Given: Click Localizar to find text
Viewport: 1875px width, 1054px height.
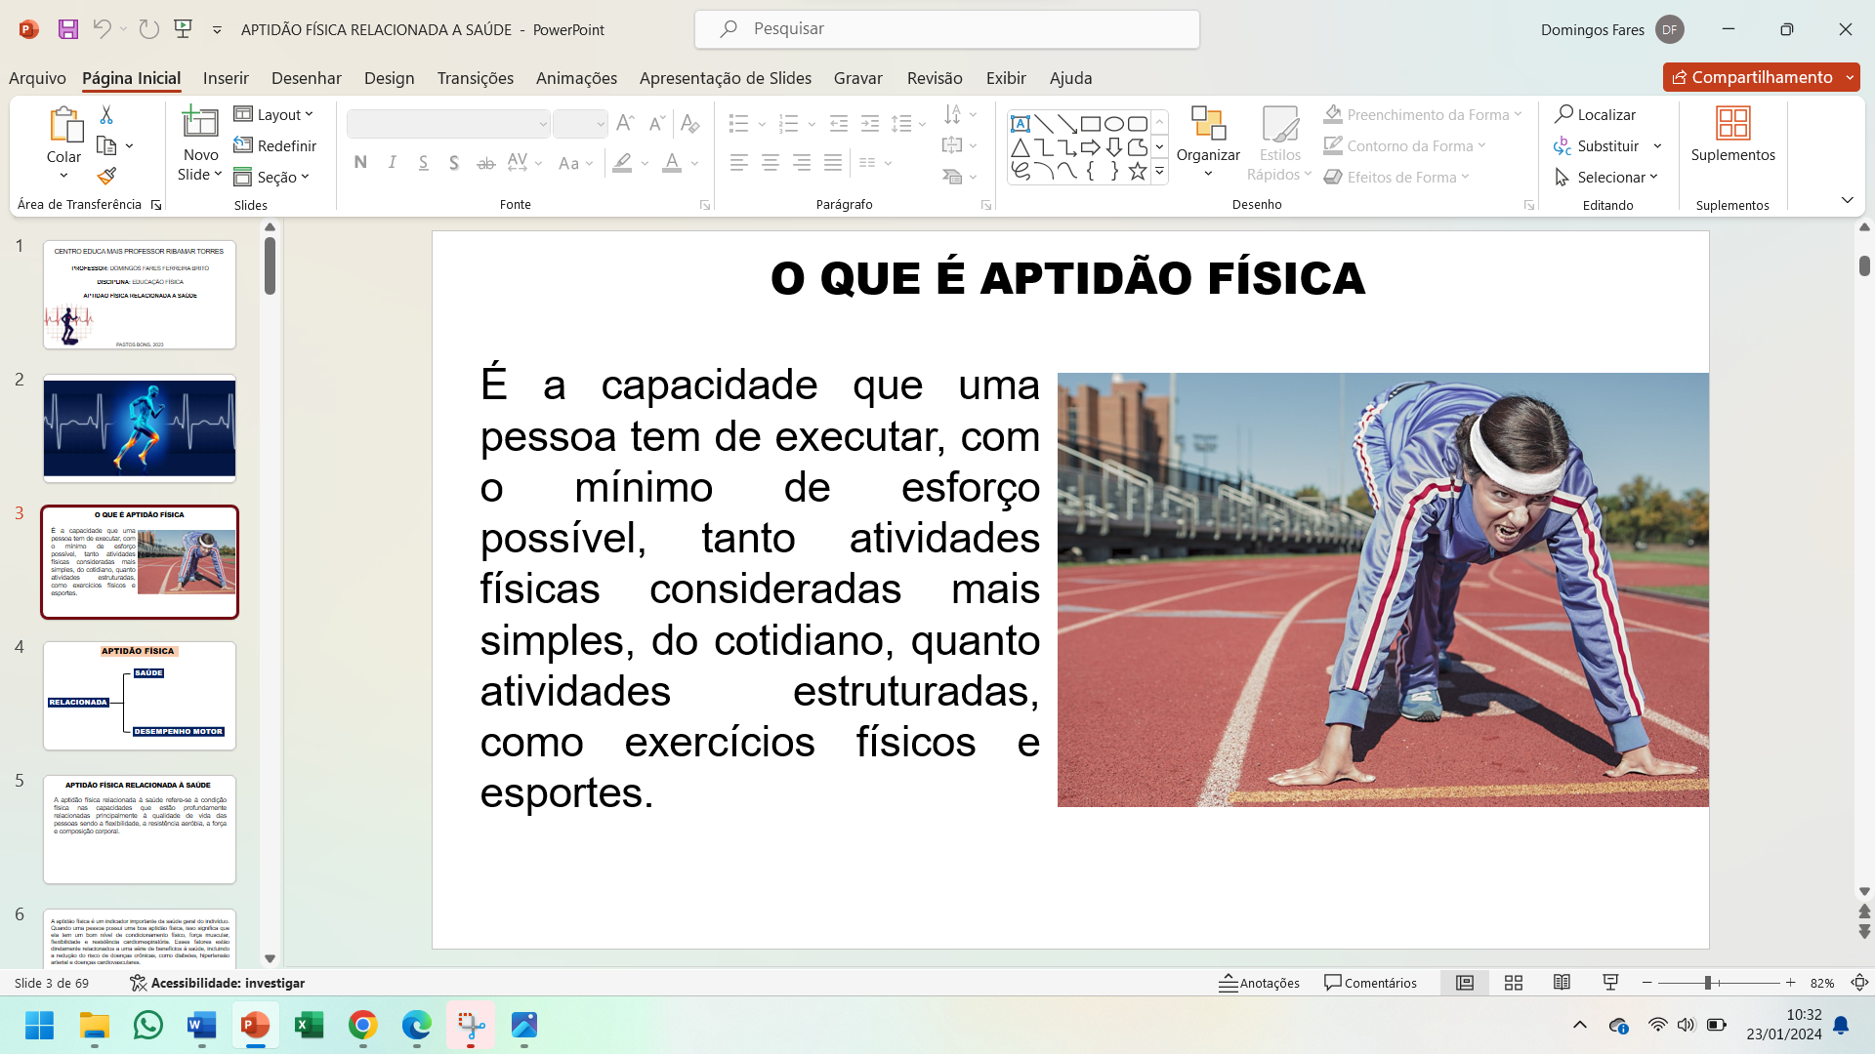Looking at the screenshot, I should (1596, 114).
